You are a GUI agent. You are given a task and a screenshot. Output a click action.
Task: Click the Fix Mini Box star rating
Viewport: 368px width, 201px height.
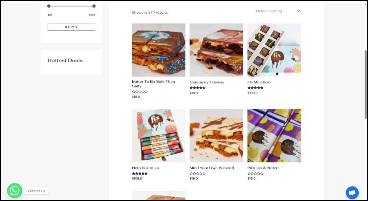click(x=255, y=88)
